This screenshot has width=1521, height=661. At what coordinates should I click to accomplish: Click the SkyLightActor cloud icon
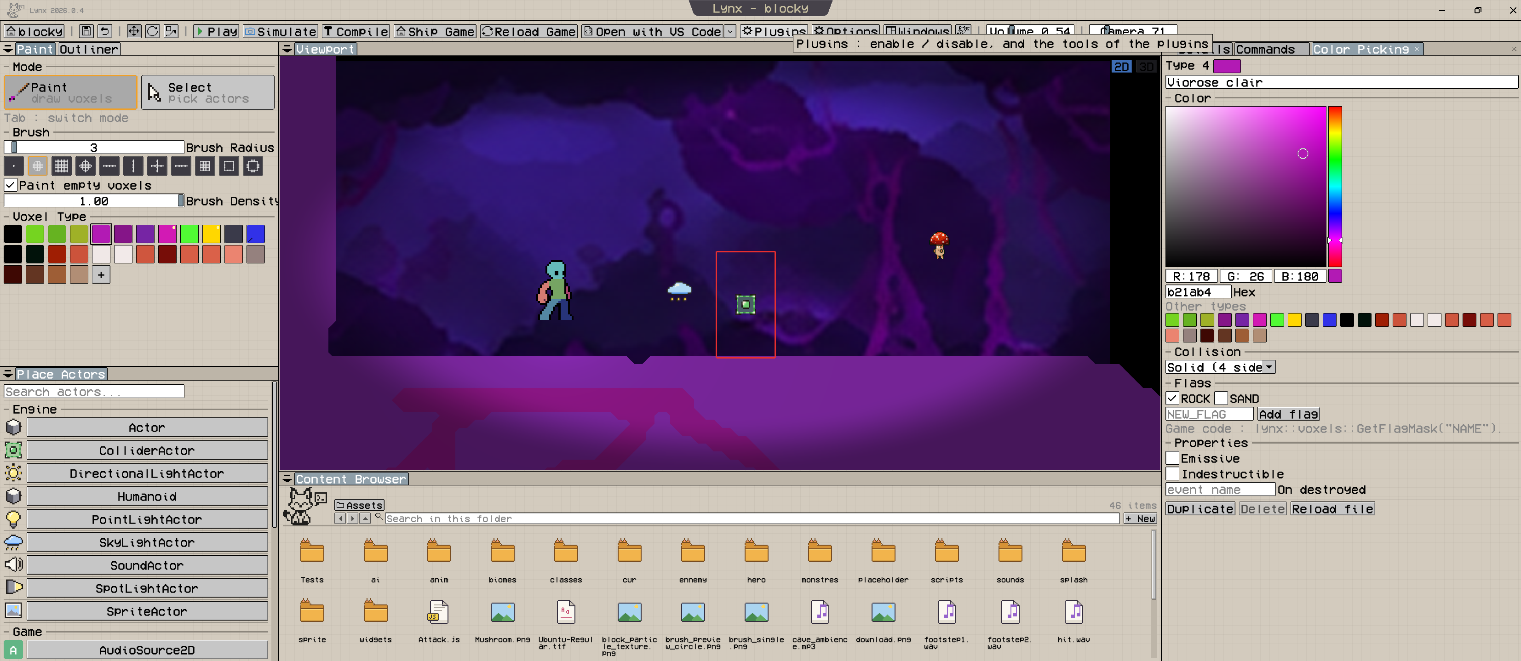coord(13,542)
